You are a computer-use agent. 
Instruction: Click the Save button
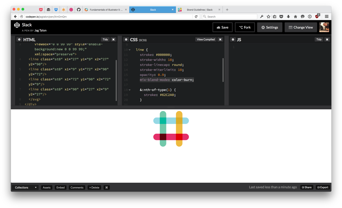point(222,27)
